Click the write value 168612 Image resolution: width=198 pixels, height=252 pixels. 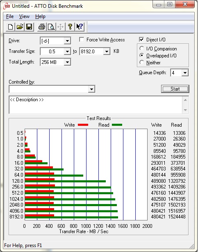click(x=158, y=157)
